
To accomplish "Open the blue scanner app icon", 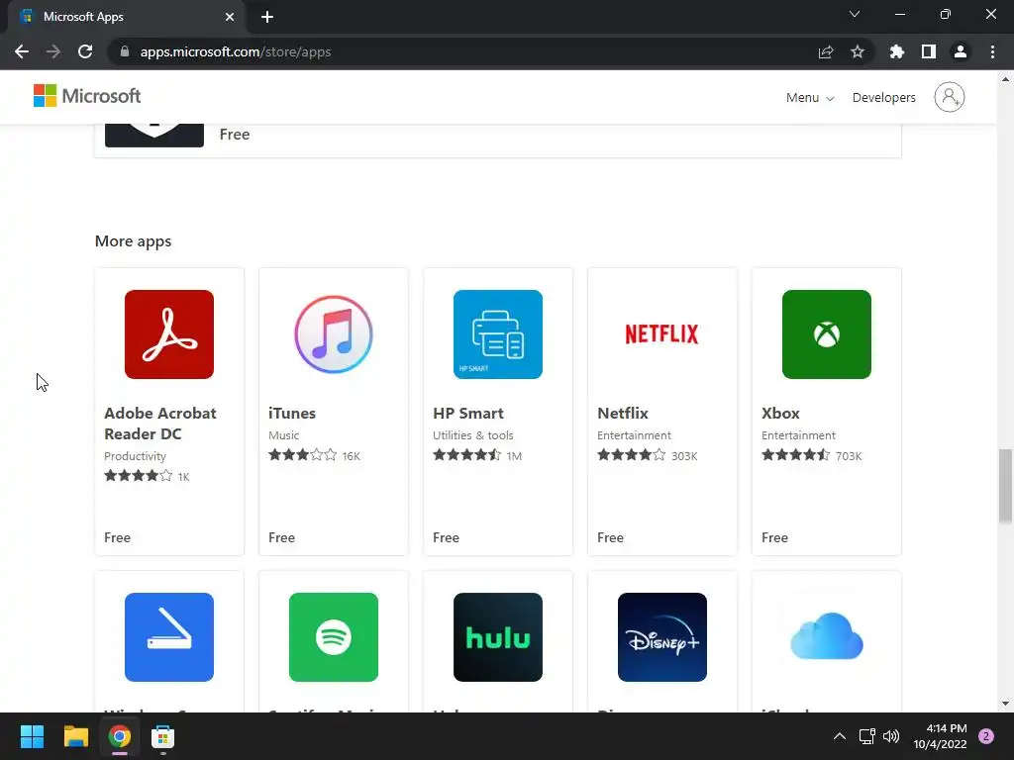I will (168, 636).
